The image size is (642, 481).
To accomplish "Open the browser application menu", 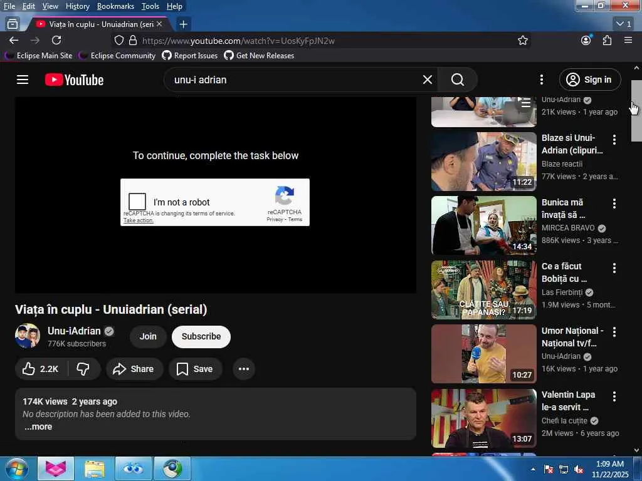I will [x=628, y=40].
